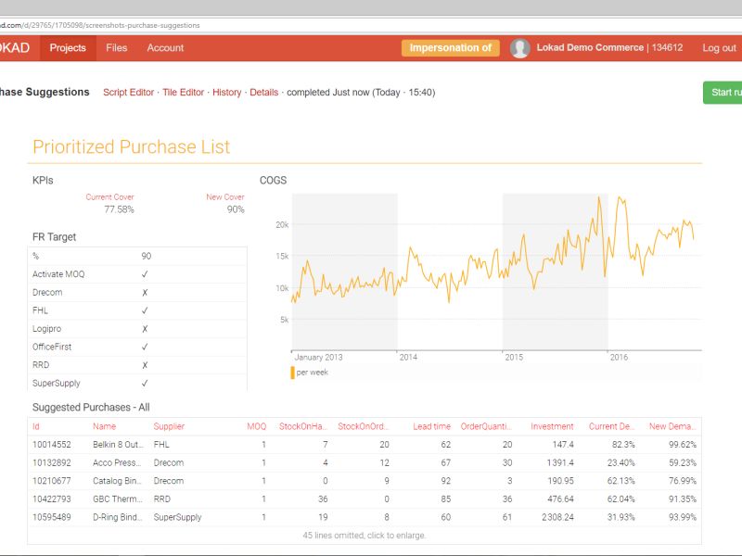Select the row with Id 10595489

[x=365, y=518]
